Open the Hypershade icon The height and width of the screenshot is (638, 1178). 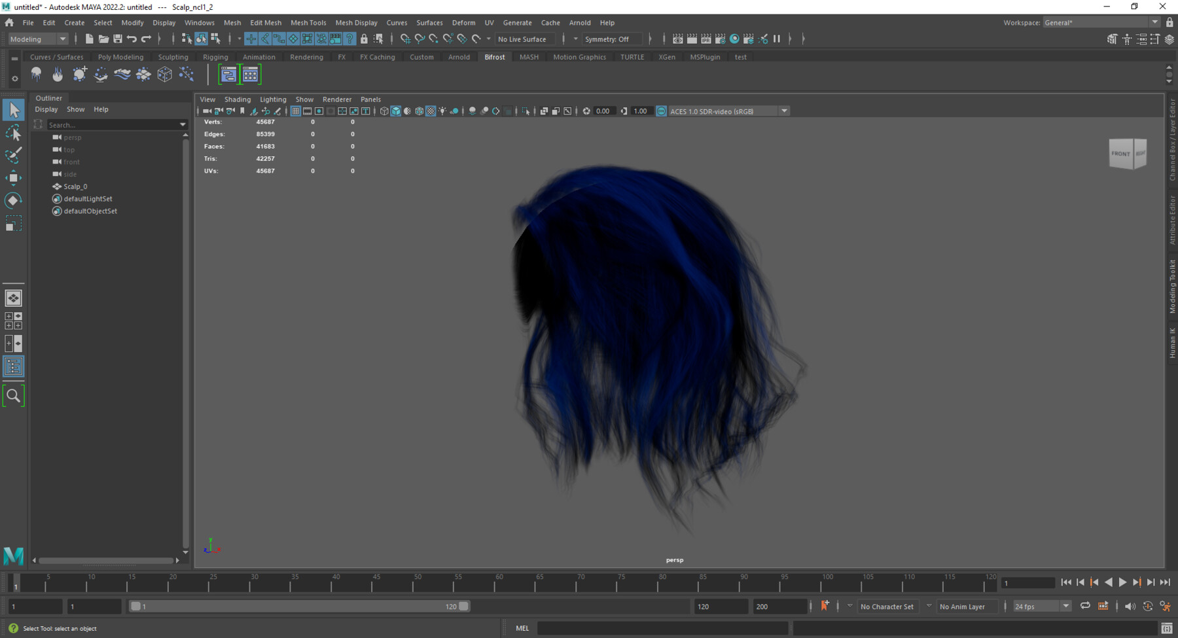[734, 39]
